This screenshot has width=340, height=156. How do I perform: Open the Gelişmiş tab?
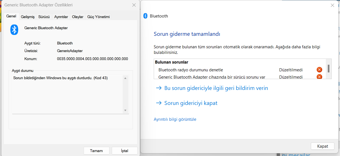pyautogui.click(x=28, y=17)
